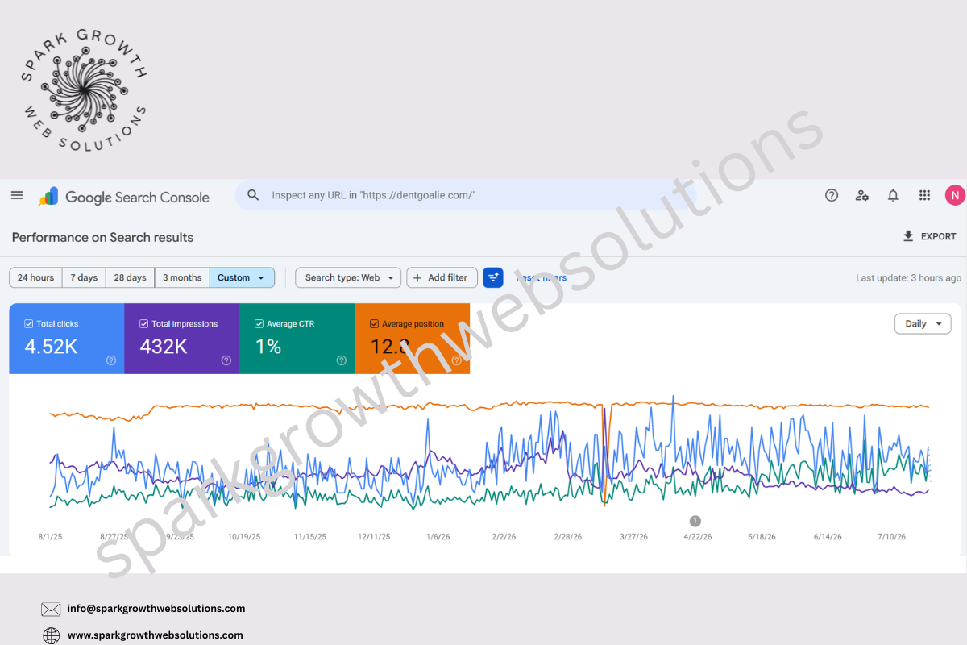This screenshot has height=645, width=967.
Task: Click the 8/1/25 axis date label
Action: pyautogui.click(x=50, y=537)
